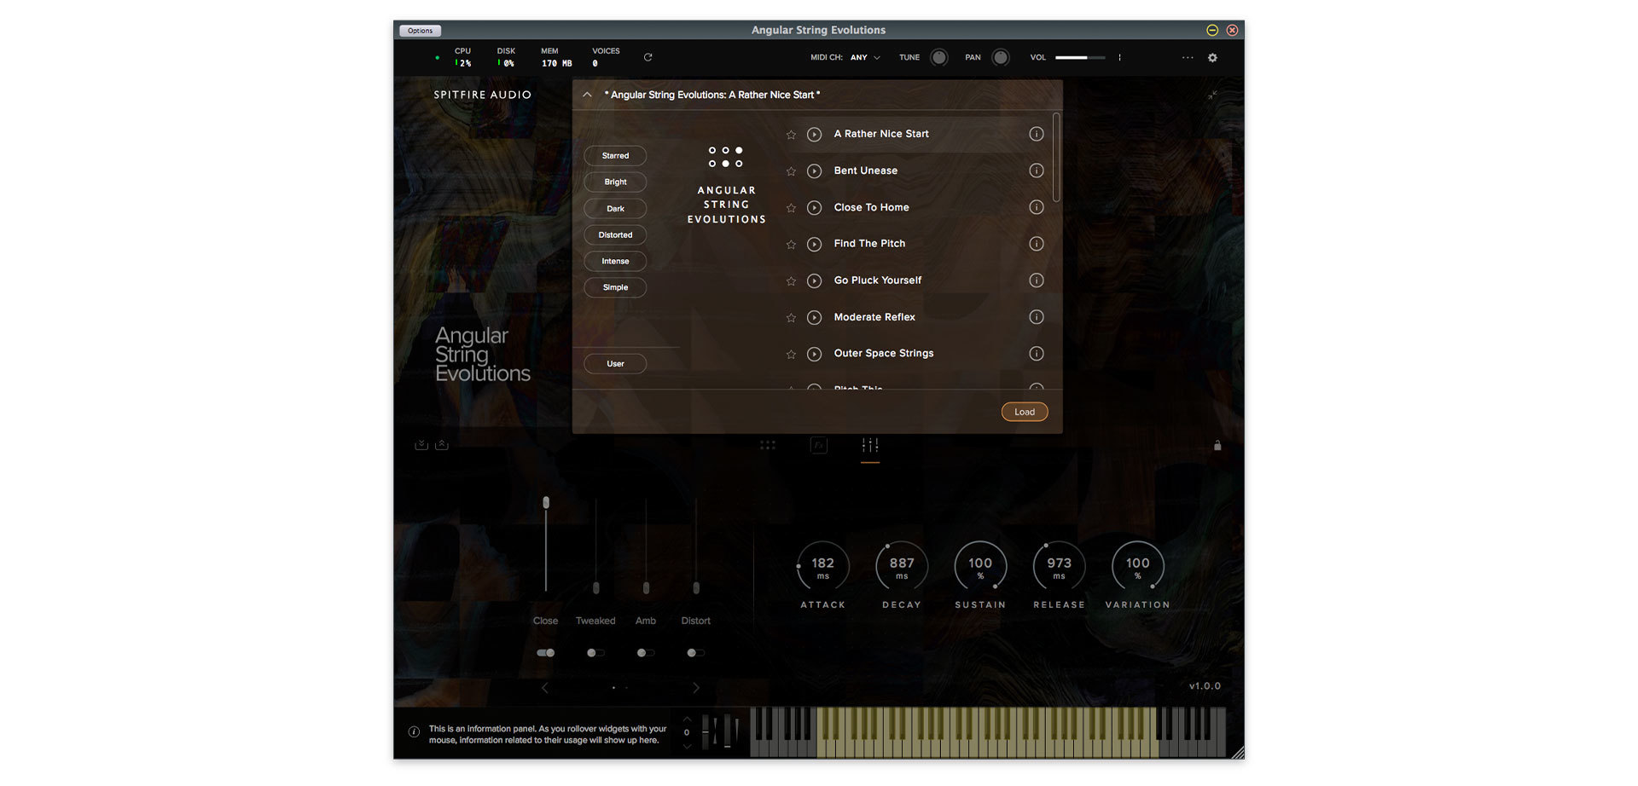
Task: Click the refresh icon next to VOICES
Action: [x=648, y=57]
